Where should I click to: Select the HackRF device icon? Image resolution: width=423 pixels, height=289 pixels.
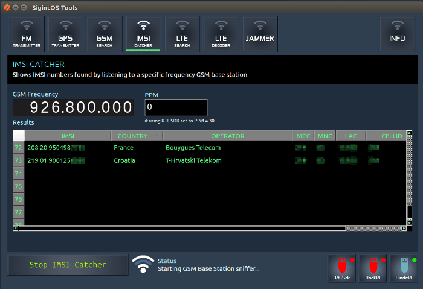[x=373, y=268]
